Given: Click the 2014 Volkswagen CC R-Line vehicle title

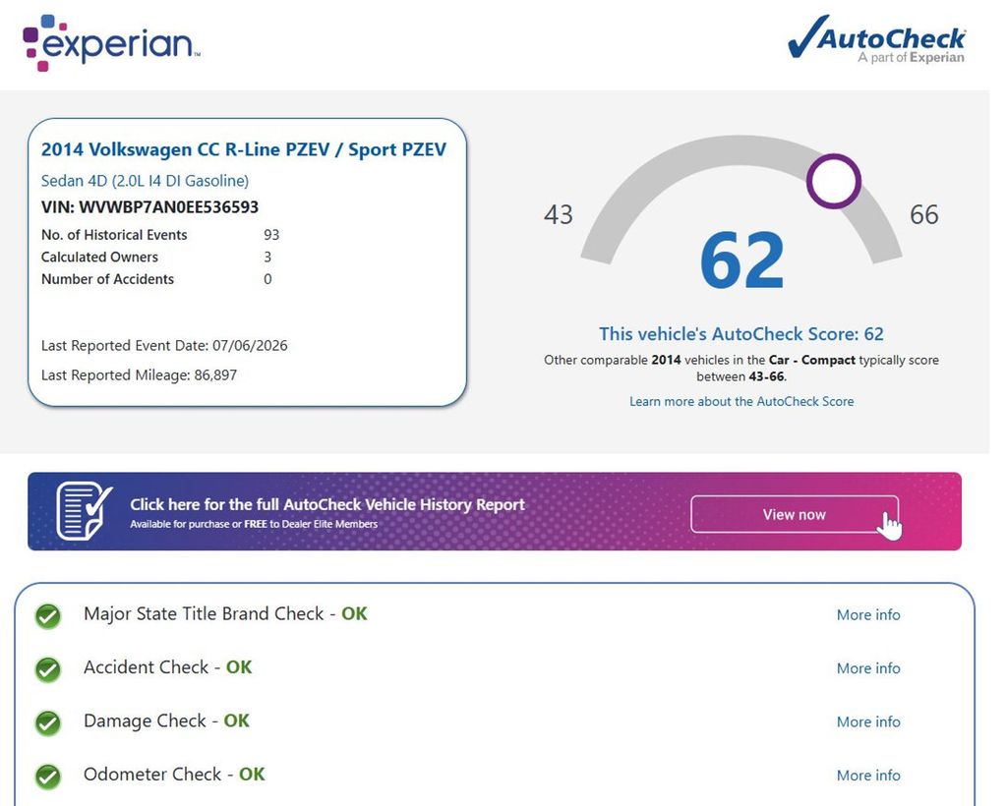Looking at the screenshot, I should point(244,149).
